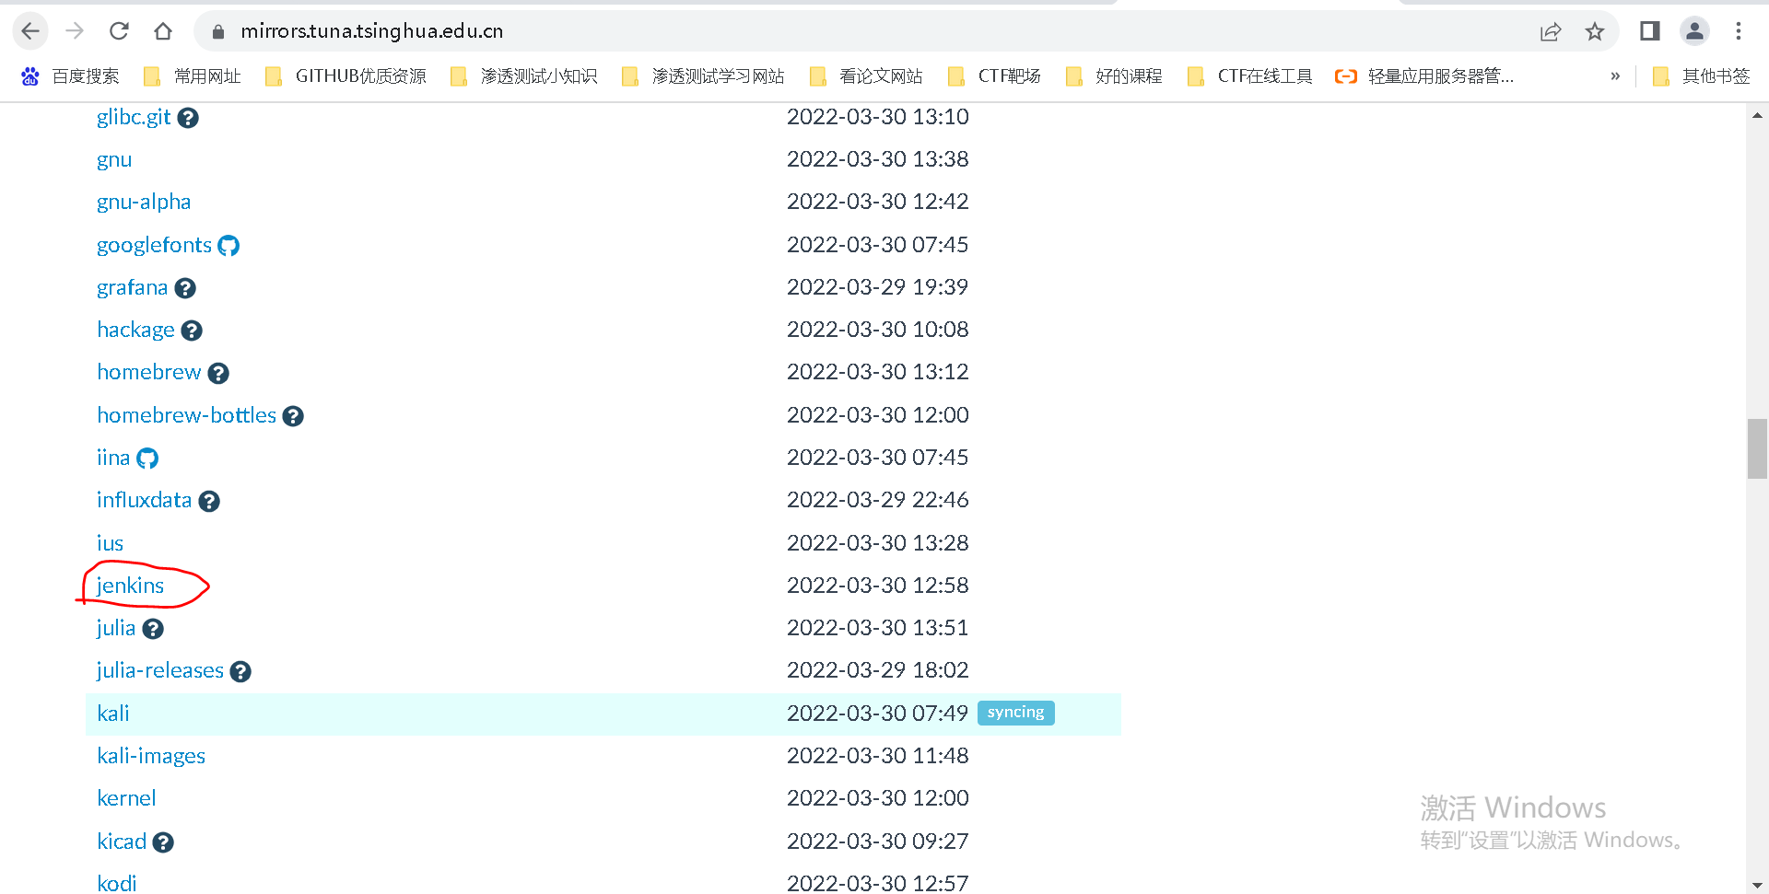
Task: Click the scrollbar down arrow
Action: pos(1757,885)
